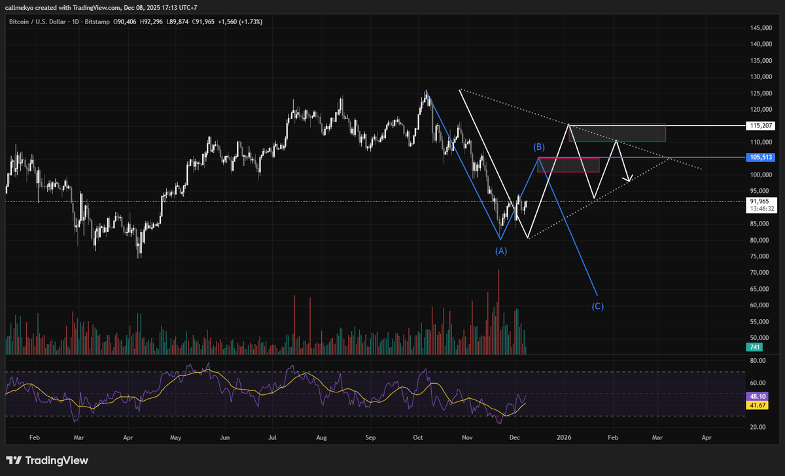785x476 pixels.
Task: Click the 65,000 price axis label
Action: (x=761, y=289)
